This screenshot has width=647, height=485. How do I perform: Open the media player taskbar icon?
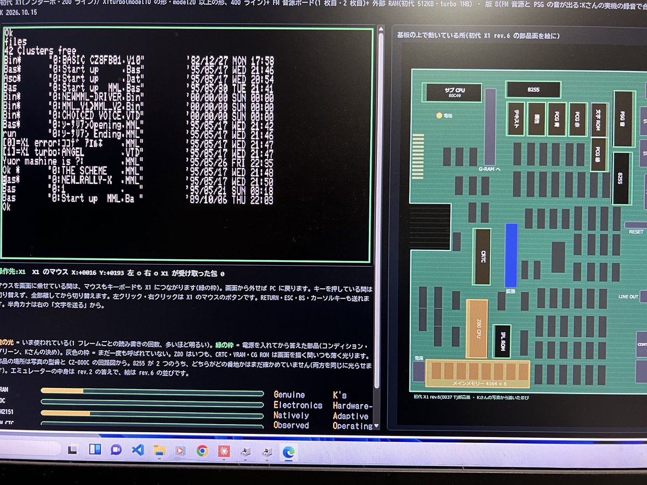click(180, 450)
